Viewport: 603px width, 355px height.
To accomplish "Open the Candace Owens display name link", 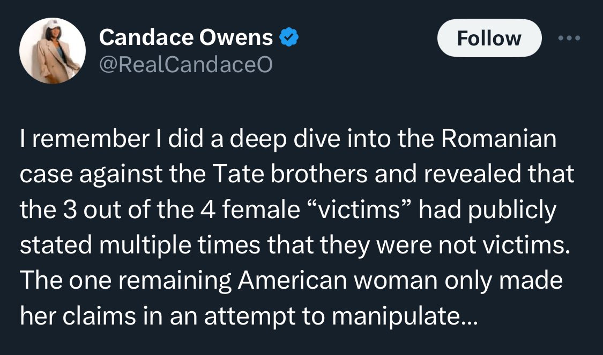I will point(186,37).
